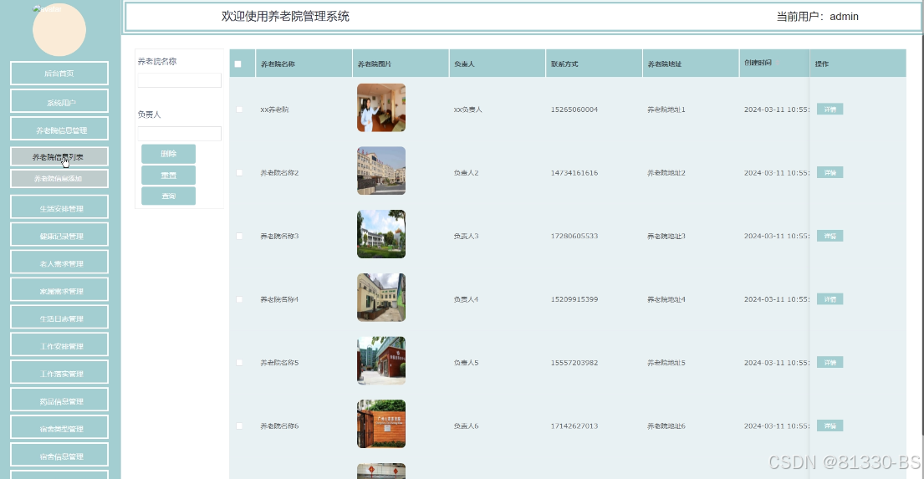This screenshot has height=479, width=924.
Task: Sort by the 创建时间 column header
Action: click(x=774, y=63)
